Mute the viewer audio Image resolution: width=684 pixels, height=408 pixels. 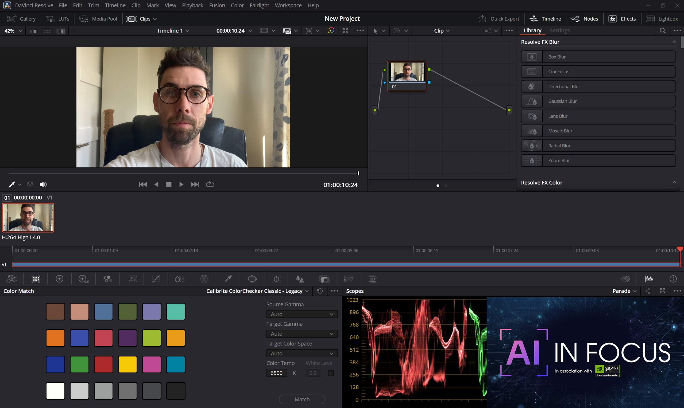point(43,185)
